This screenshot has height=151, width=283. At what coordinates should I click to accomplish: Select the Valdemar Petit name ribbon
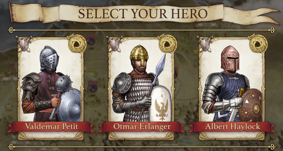point(51,127)
